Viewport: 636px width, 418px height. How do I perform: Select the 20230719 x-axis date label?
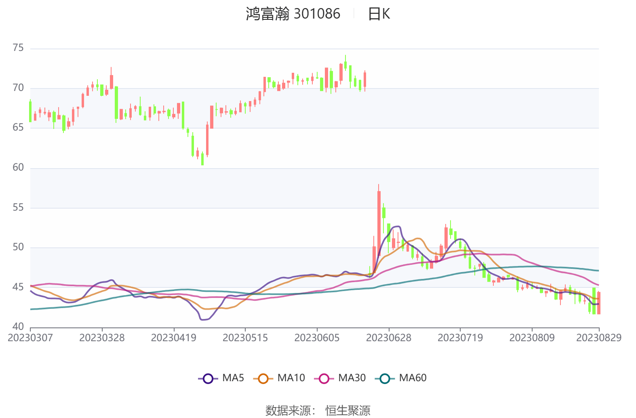pos(460,338)
